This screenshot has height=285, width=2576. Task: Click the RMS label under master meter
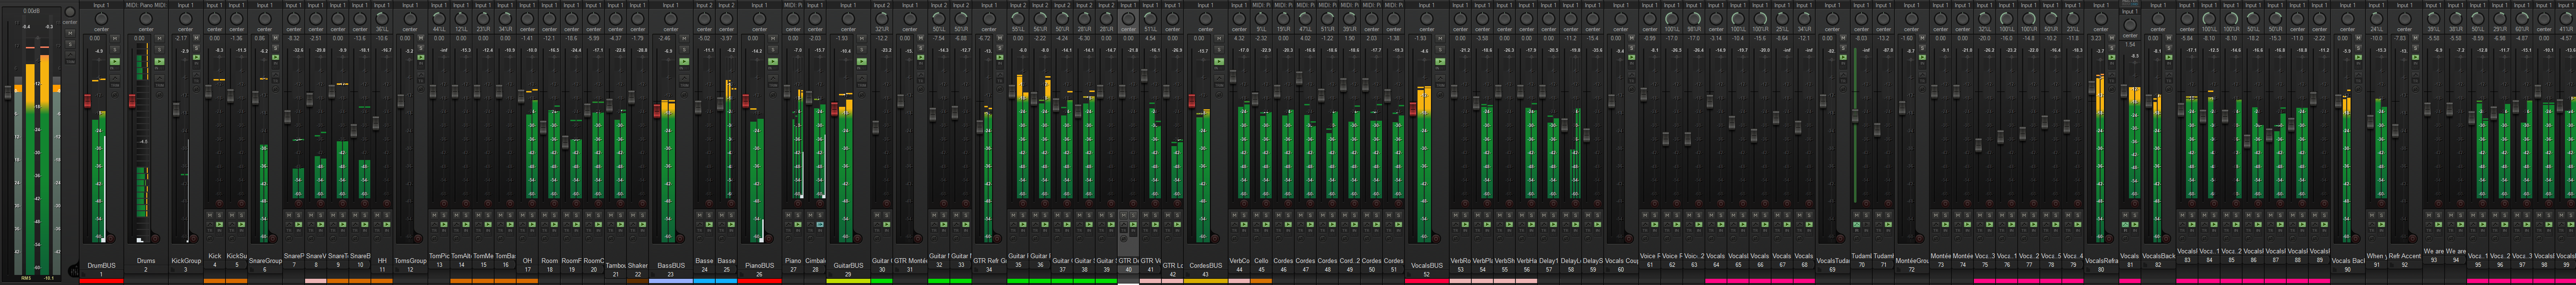[26, 278]
